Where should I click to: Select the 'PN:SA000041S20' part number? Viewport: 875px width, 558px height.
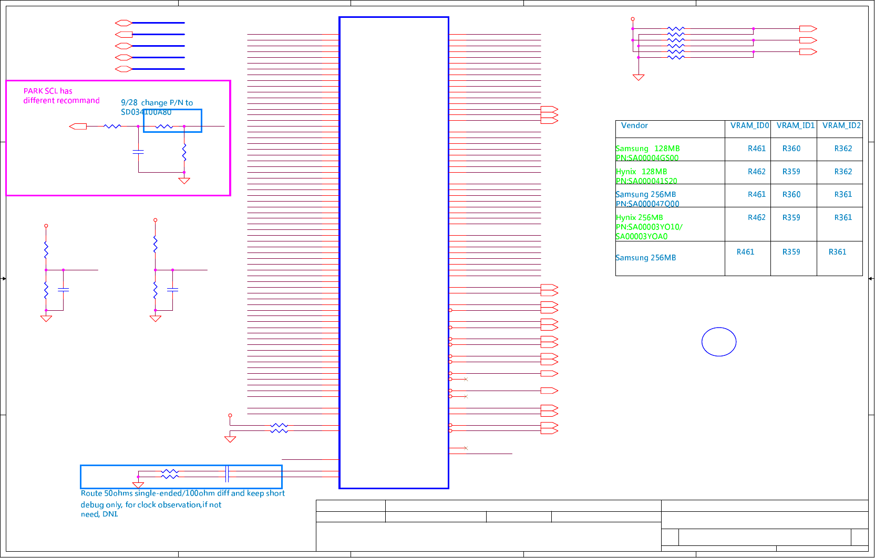pos(646,181)
